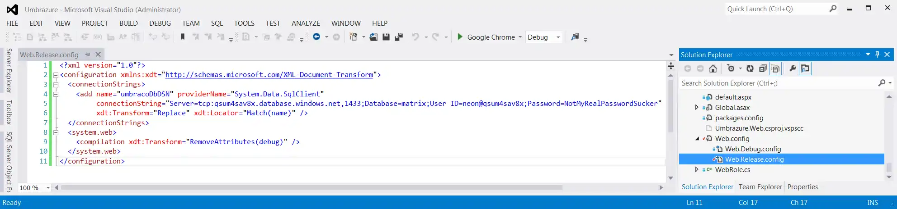Click the Home icon in Solution Explorer

coord(713,68)
